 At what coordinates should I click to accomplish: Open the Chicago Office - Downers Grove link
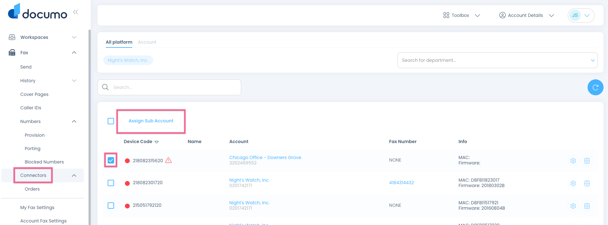click(x=265, y=157)
